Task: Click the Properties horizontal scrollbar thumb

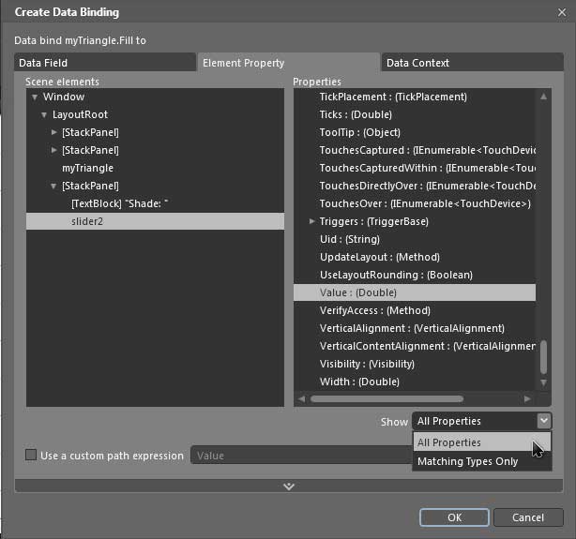Action: pos(387,398)
